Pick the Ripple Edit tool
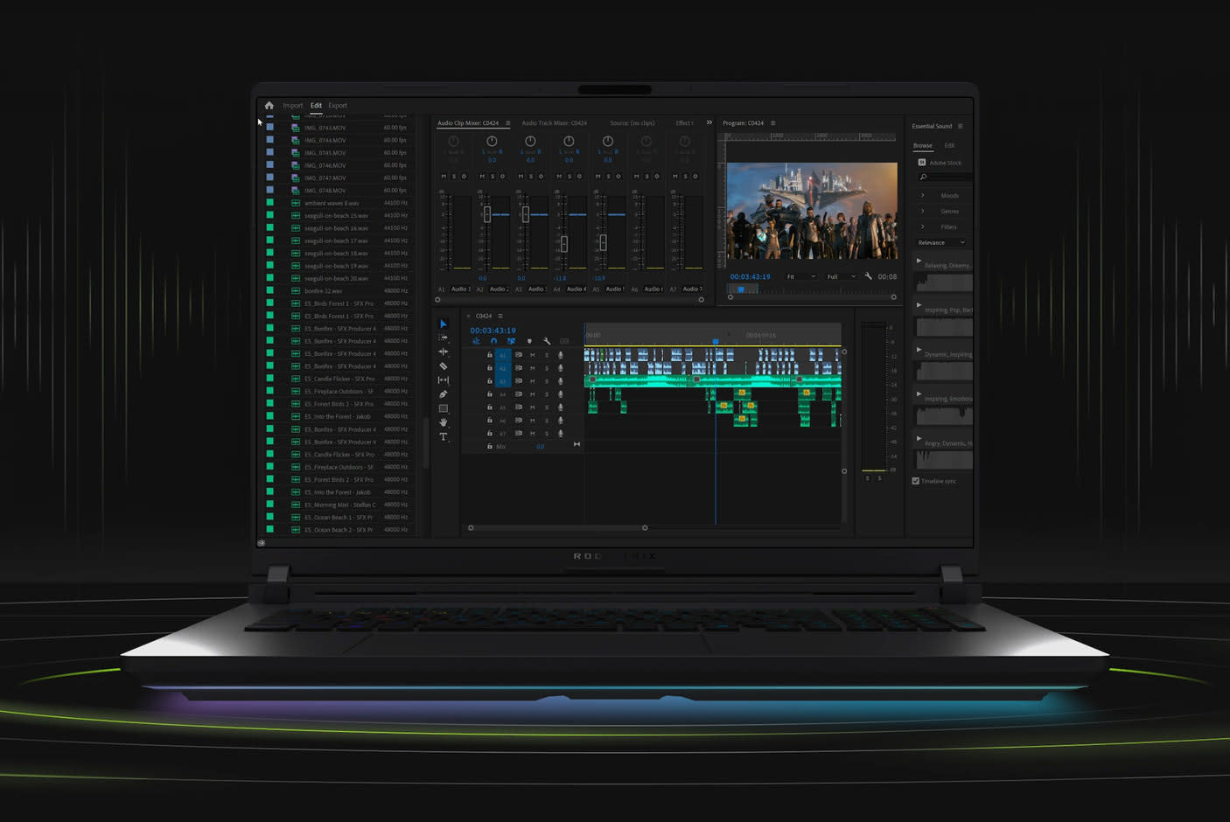The height and width of the screenshot is (822, 1230). [444, 352]
